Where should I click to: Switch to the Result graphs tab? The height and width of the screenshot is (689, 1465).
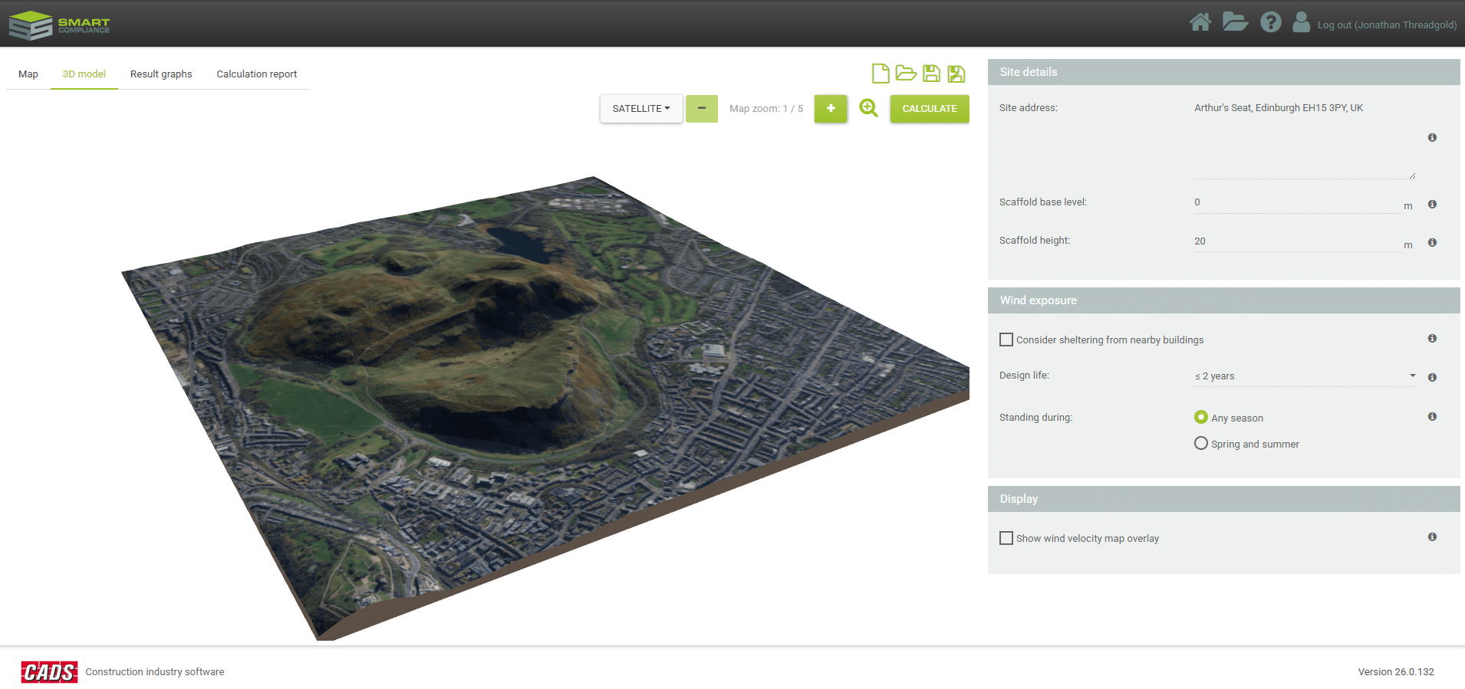click(161, 74)
